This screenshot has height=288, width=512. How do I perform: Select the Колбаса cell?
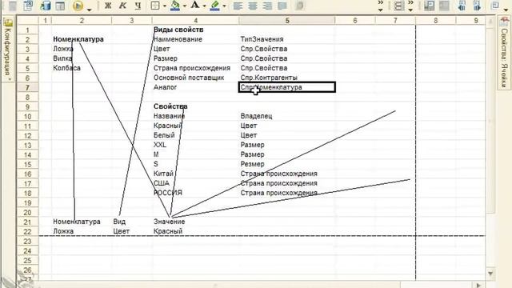click(66, 68)
